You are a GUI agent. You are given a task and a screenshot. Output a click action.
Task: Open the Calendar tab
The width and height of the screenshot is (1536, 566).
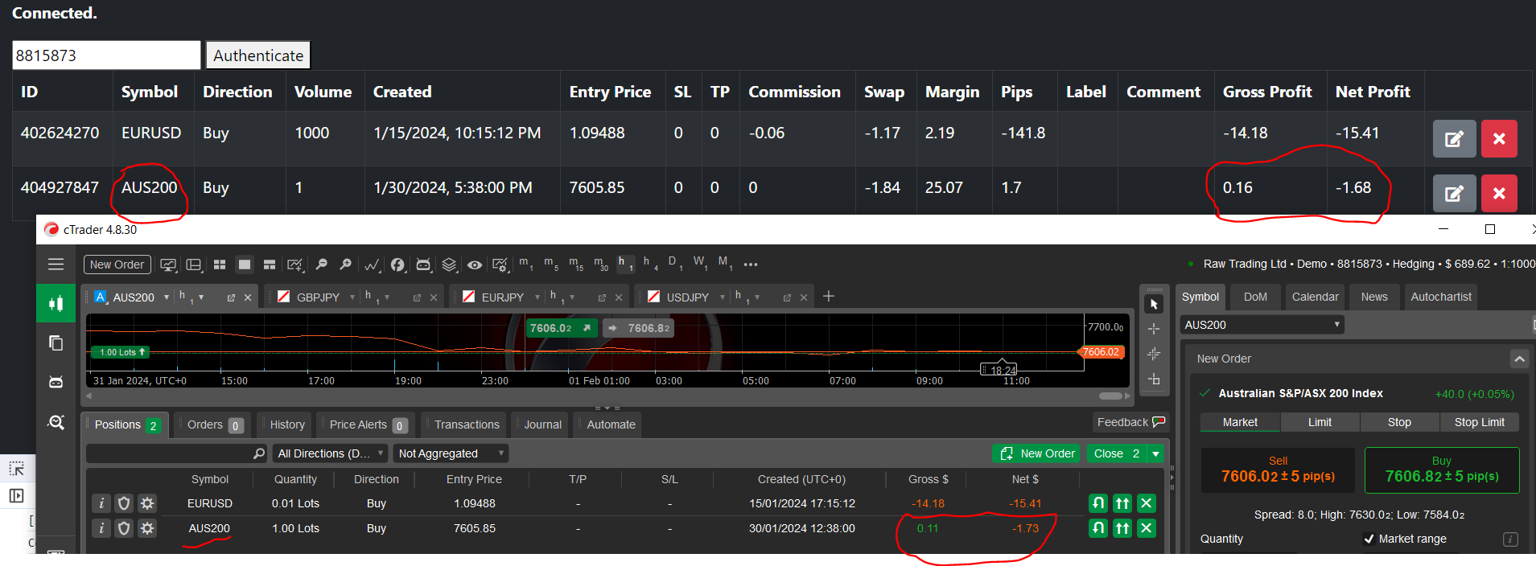(x=1315, y=297)
